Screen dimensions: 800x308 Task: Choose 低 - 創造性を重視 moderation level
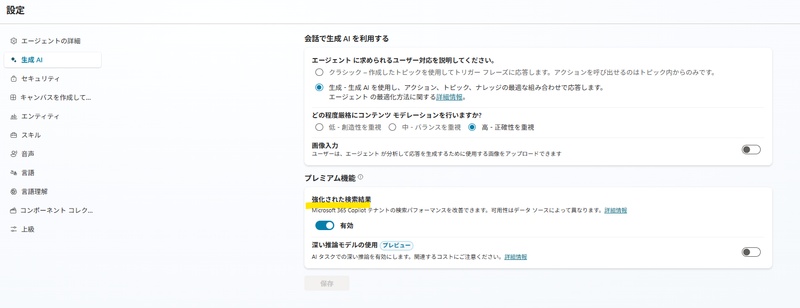pyautogui.click(x=319, y=127)
